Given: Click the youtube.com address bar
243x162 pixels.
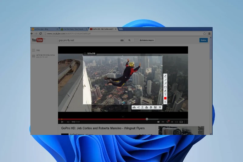Looking at the screenshot, I should pyautogui.click(x=125, y=34).
